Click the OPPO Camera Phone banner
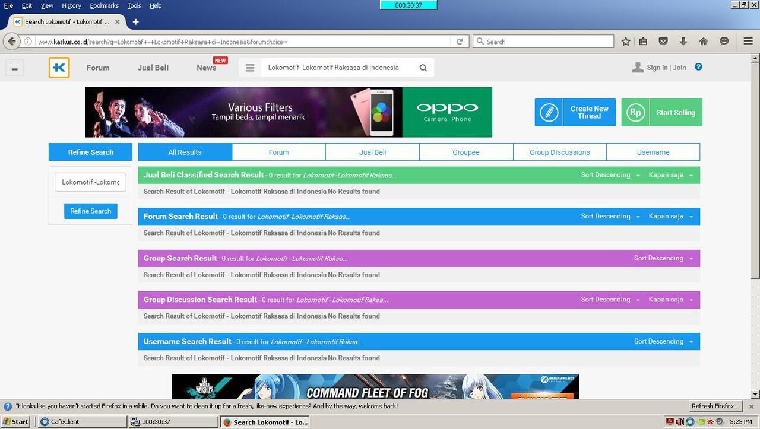 tap(289, 112)
